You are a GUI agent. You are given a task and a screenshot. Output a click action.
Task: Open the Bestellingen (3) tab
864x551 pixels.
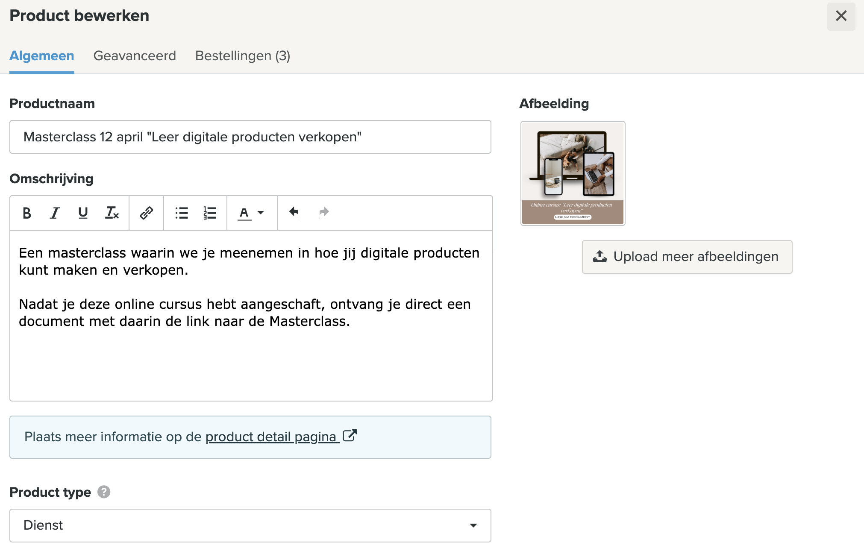[x=242, y=56]
